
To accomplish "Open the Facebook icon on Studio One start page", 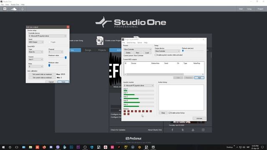I will coord(172,130).
